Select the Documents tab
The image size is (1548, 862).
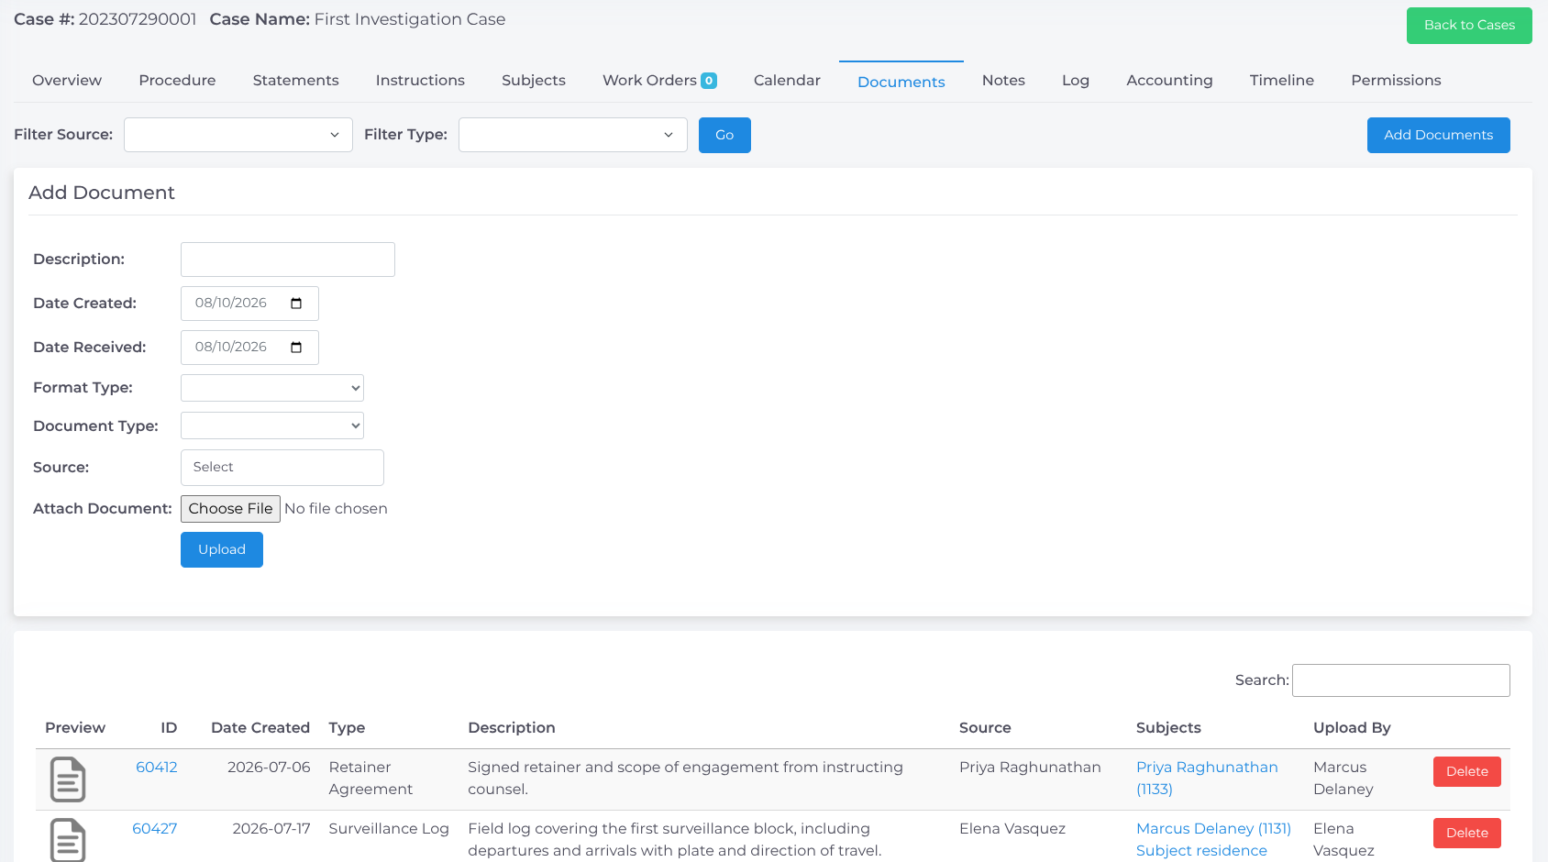click(x=901, y=82)
